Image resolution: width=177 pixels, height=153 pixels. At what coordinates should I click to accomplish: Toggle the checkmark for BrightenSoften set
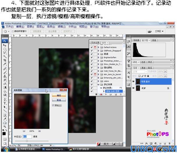coord(91,57)
